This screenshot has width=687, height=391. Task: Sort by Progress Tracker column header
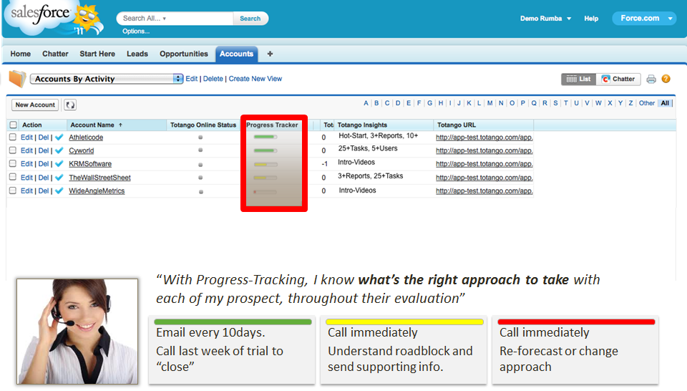272,125
